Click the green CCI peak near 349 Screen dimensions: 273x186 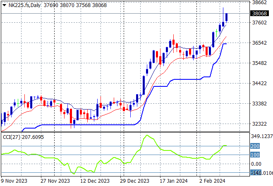[147, 135]
